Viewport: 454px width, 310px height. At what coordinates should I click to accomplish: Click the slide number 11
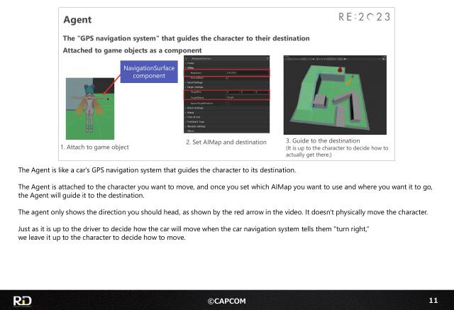click(x=433, y=300)
